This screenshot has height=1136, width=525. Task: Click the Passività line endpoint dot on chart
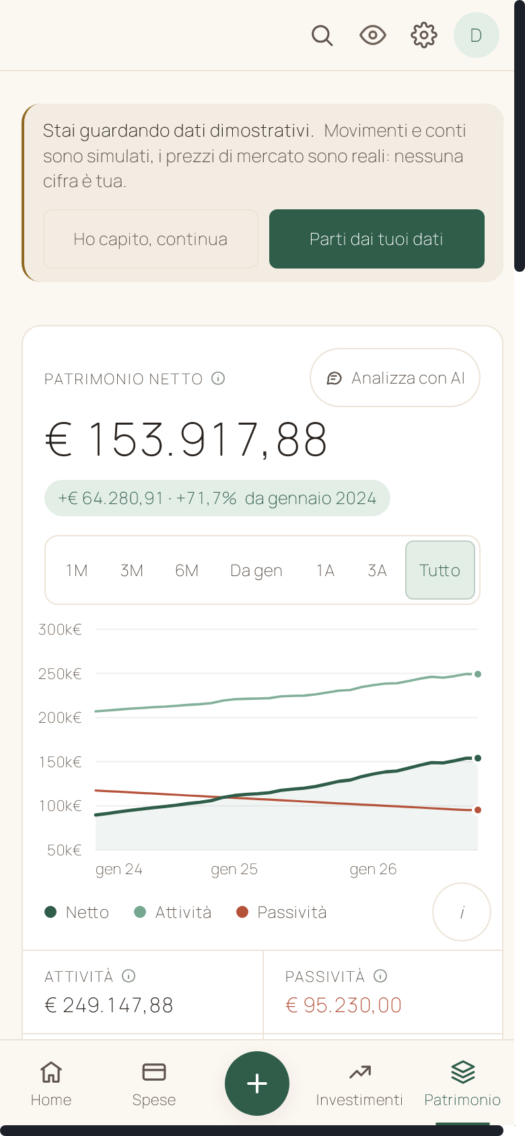(478, 810)
